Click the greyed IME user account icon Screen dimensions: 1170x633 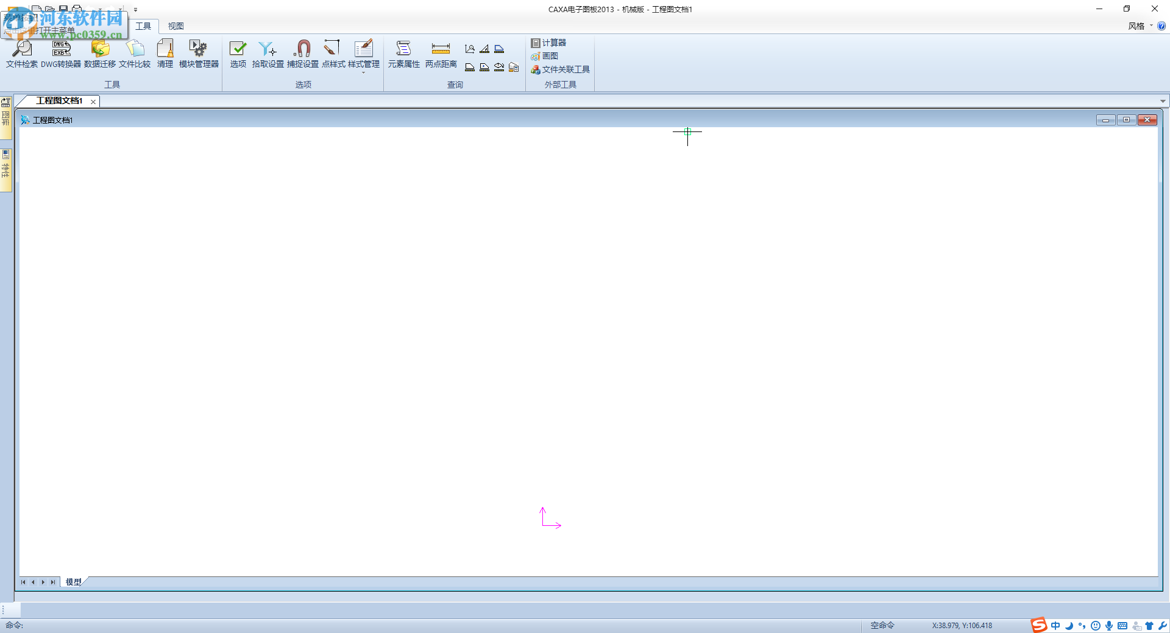1136,626
